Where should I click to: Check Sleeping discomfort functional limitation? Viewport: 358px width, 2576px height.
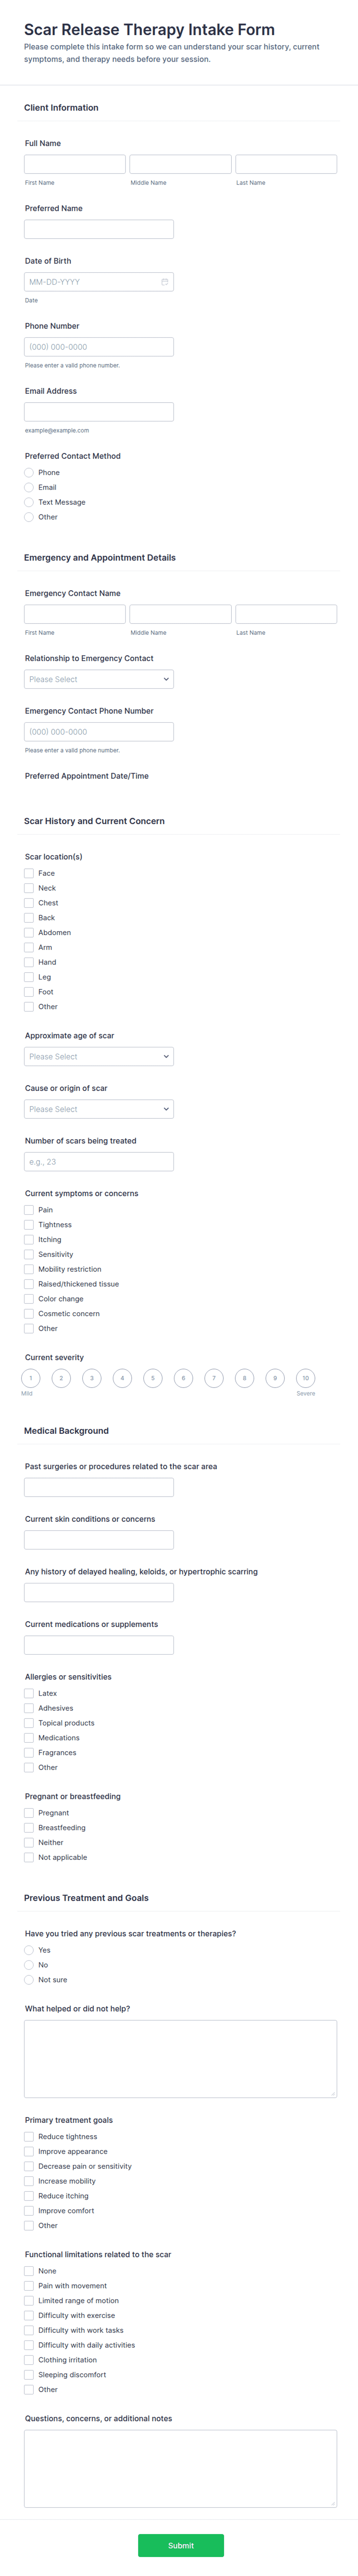point(29,2374)
